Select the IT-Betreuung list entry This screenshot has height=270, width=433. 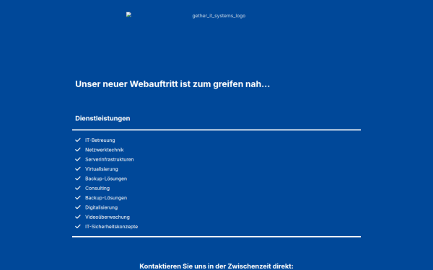click(100, 140)
